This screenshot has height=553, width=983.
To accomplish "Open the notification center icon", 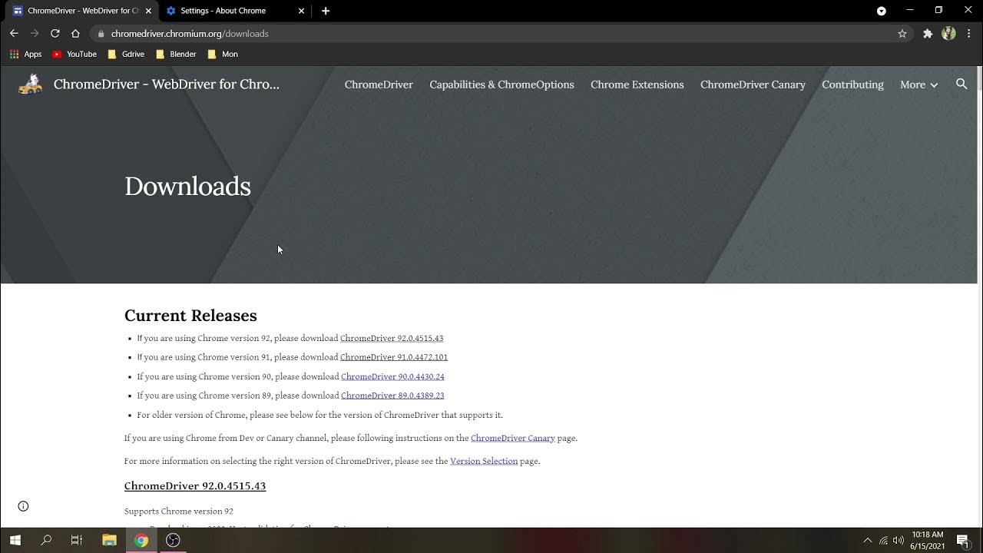I will click(x=963, y=540).
